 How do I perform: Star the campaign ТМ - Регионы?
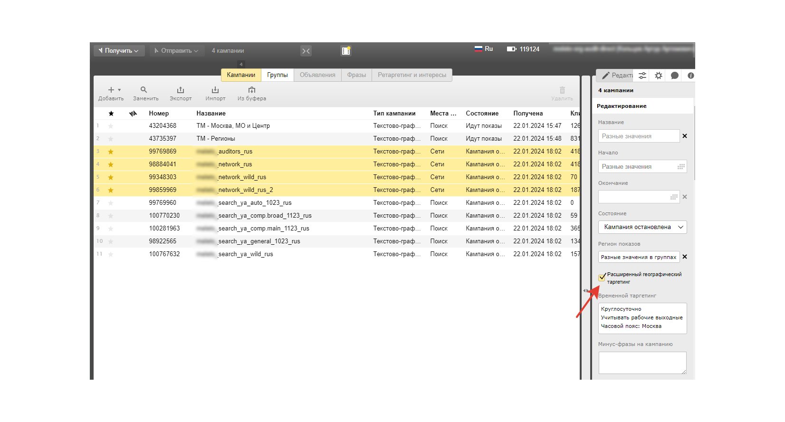tap(111, 139)
